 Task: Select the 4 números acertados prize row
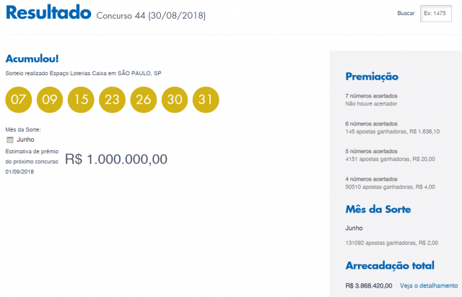click(390, 182)
